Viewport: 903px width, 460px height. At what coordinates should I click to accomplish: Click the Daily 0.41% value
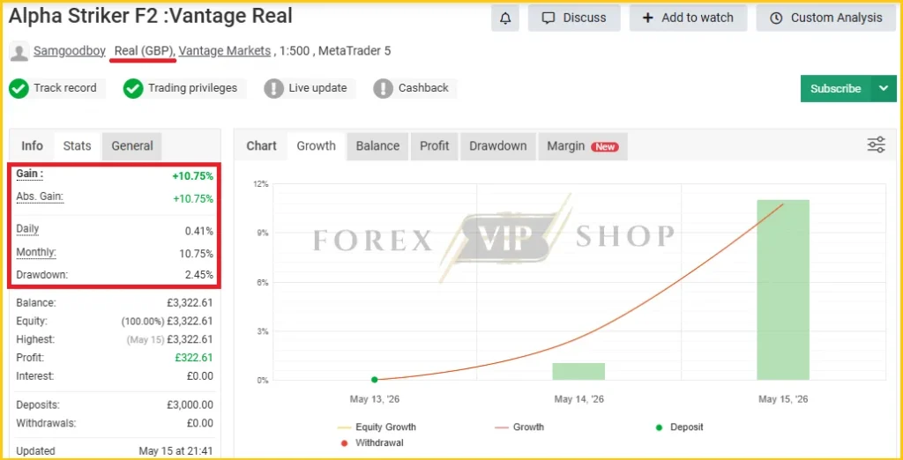(x=199, y=232)
